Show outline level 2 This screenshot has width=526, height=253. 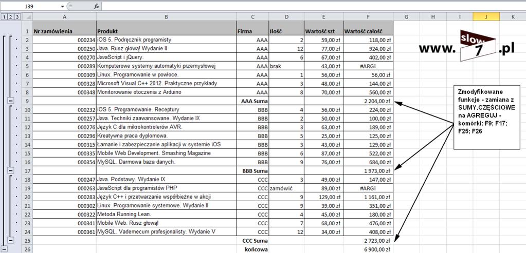[11, 17]
